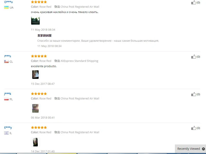Image resolution: width=206 pixels, height=154 pixels.
Task: Click the Poland flag icon
Action: 6,99
